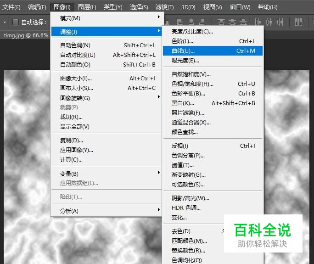Choose 颜色查找... adjustment
Screen dimensions: 314x264
[x=213, y=132]
